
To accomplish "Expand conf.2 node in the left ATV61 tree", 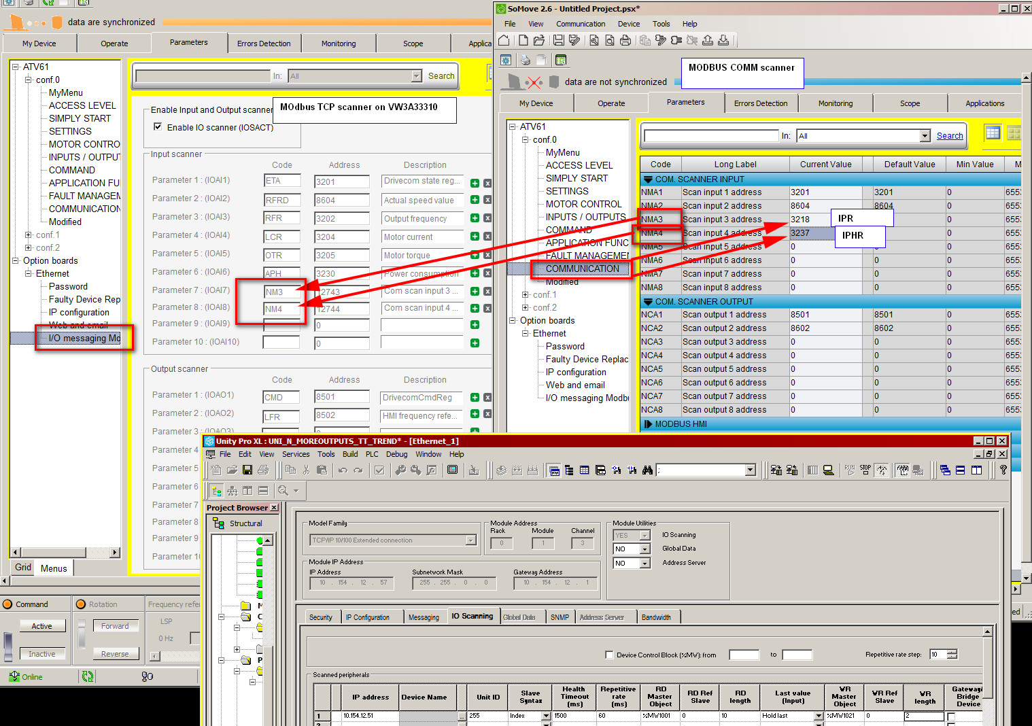I will point(29,248).
